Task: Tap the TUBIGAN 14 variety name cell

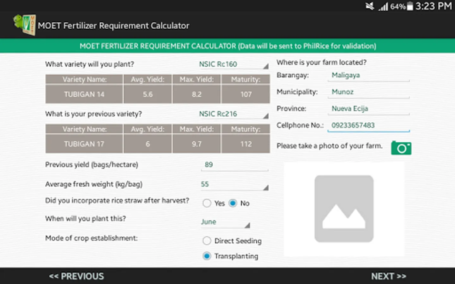Action: [x=84, y=94]
